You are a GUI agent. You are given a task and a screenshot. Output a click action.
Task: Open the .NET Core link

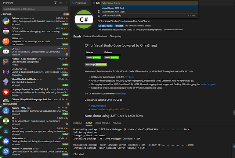click(x=129, y=77)
